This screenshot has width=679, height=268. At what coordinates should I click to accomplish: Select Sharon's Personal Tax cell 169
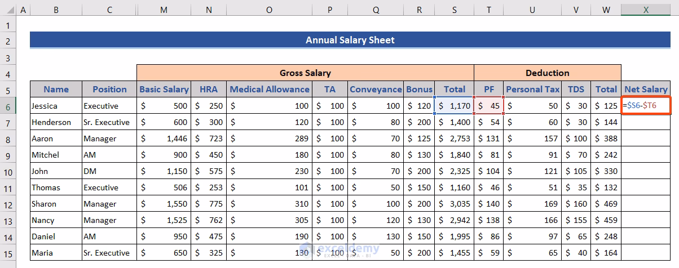[533, 204]
